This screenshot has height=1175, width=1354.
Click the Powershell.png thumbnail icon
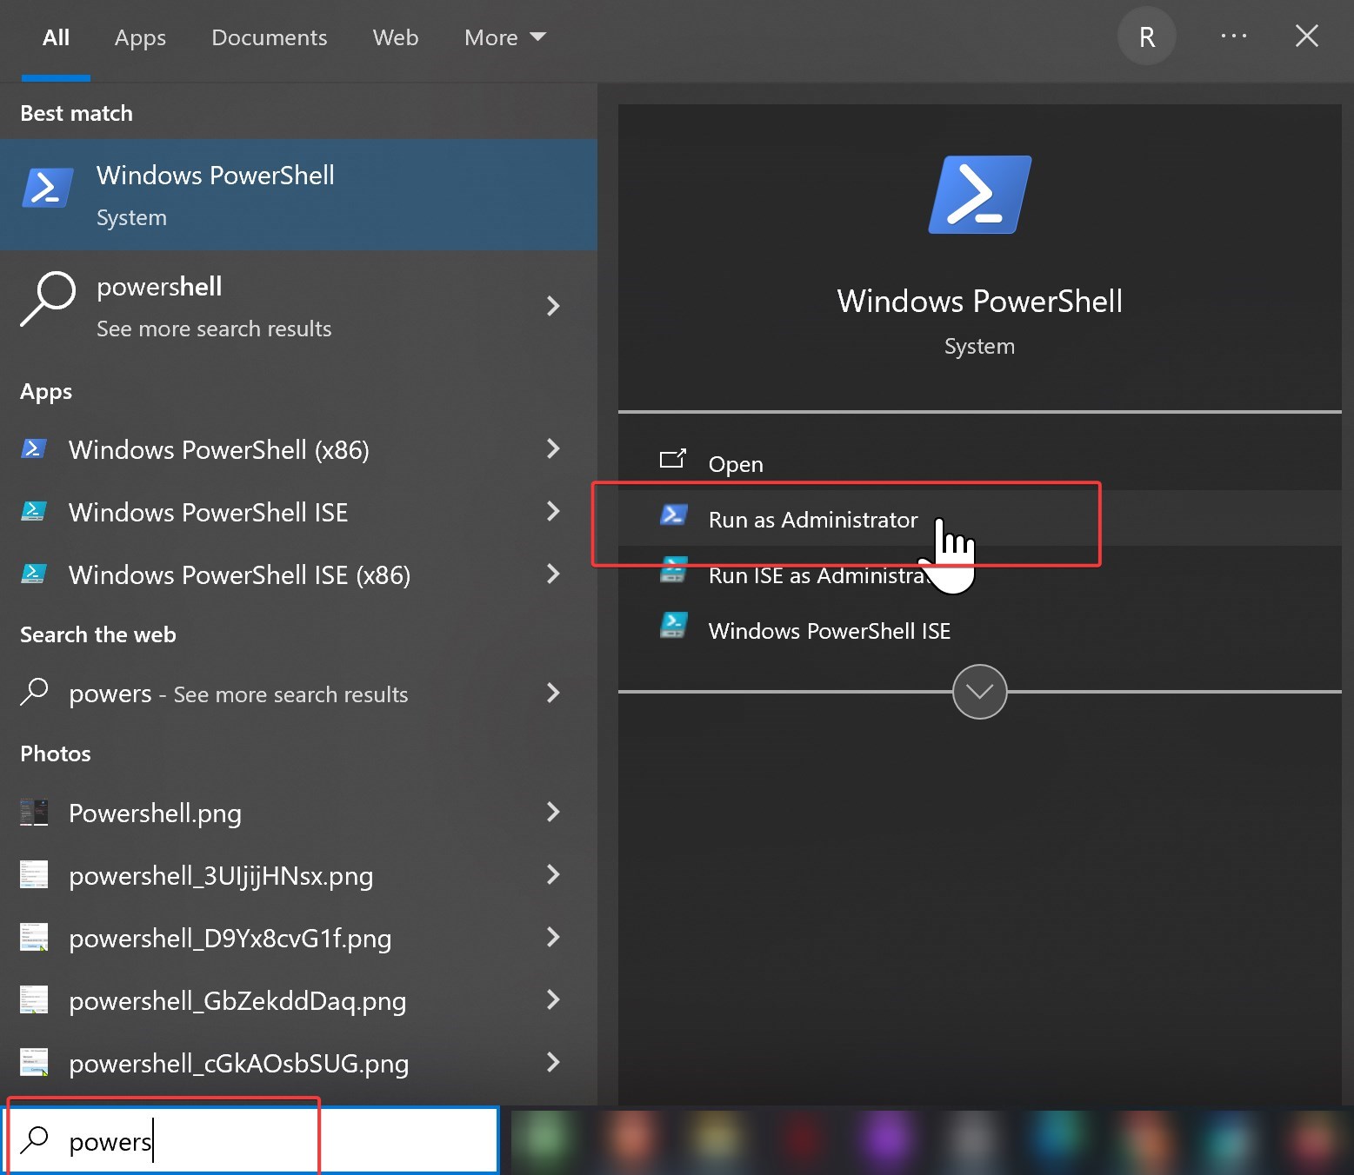[33, 813]
